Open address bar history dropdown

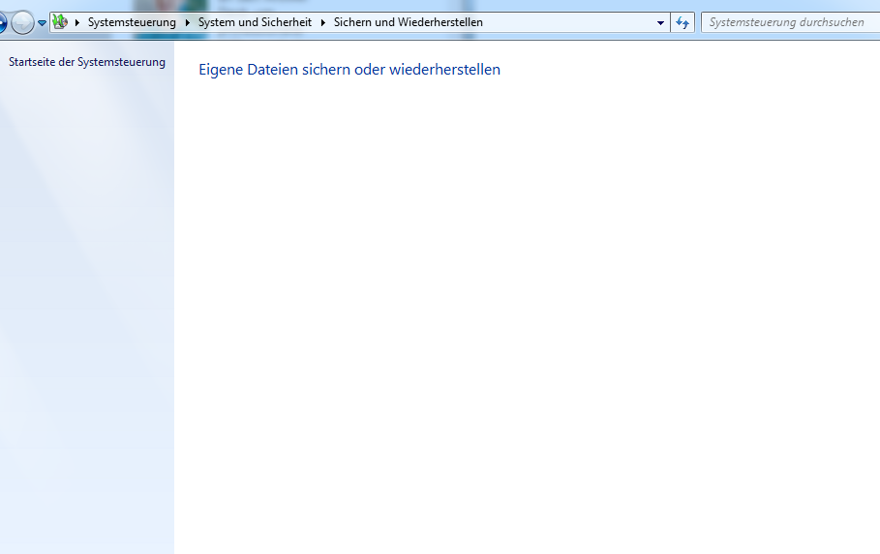tap(660, 23)
